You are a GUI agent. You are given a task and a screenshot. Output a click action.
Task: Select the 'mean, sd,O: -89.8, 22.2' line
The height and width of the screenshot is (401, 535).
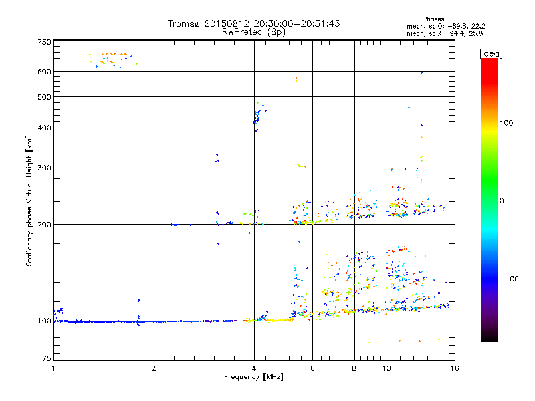(x=445, y=26)
